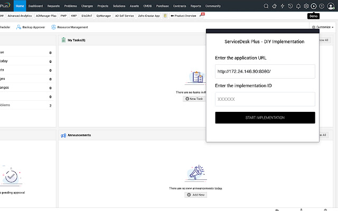Image resolution: width=338 pixels, height=211 pixels.
Task: Open the Requests tab
Action: coord(53,6)
